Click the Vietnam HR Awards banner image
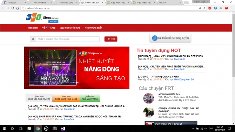This screenshot has width=235, height=132. 53,68
